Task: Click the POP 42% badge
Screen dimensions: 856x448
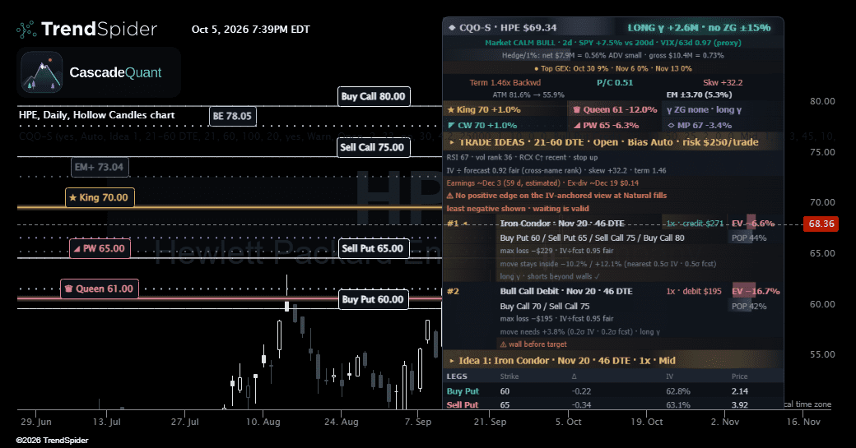Action: point(749,307)
